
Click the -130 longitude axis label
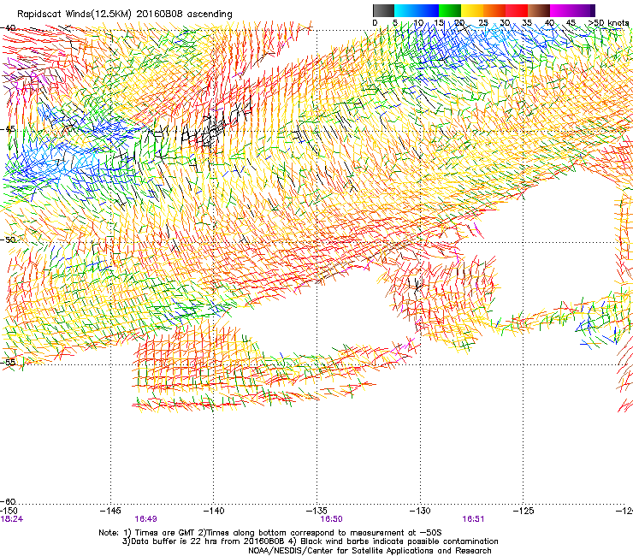point(420,511)
